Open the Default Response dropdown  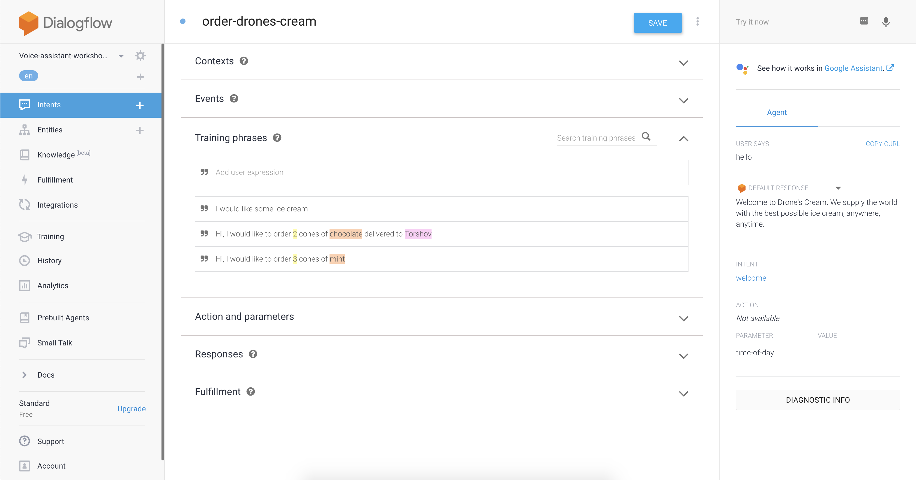coord(838,188)
